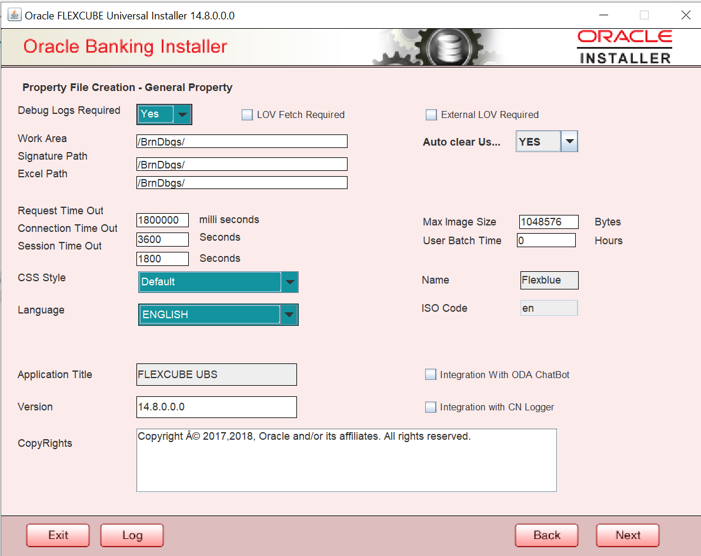Open the Debug Logs Required dropdown
Viewport: 701px width, 556px height.
[x=165, y=114]
